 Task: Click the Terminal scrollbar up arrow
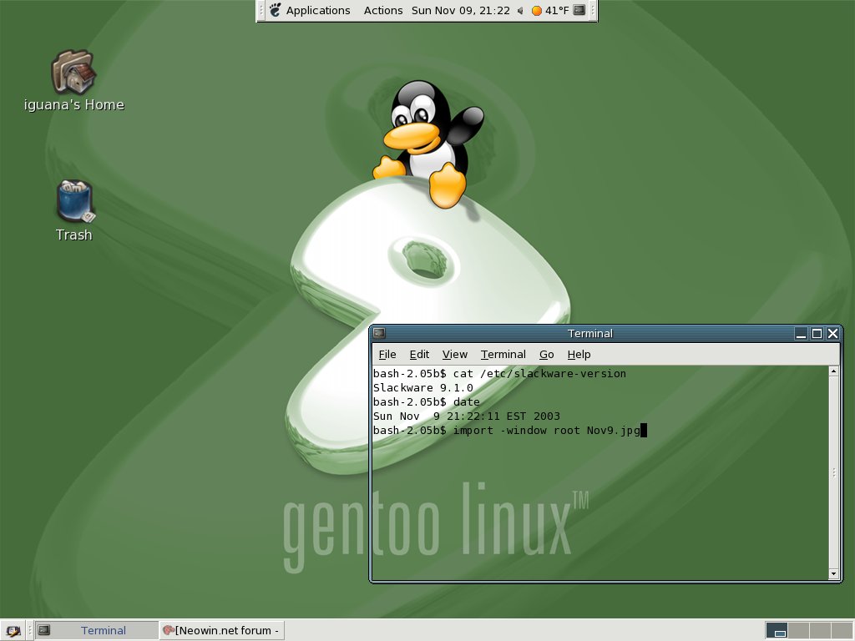[x=833, y=371]
